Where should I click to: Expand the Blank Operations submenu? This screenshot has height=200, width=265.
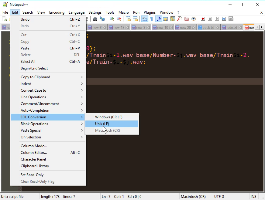pyautogui.click(x=48, y=124)
